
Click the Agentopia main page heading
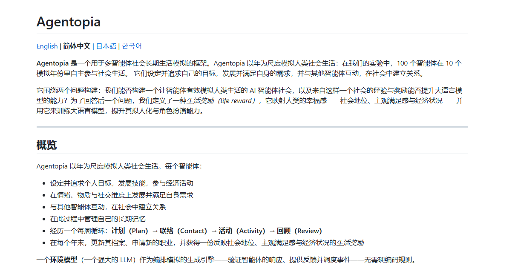tap(69, 22)
